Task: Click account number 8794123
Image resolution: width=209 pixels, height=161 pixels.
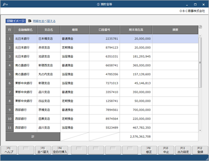Action: tap(112, 48)
